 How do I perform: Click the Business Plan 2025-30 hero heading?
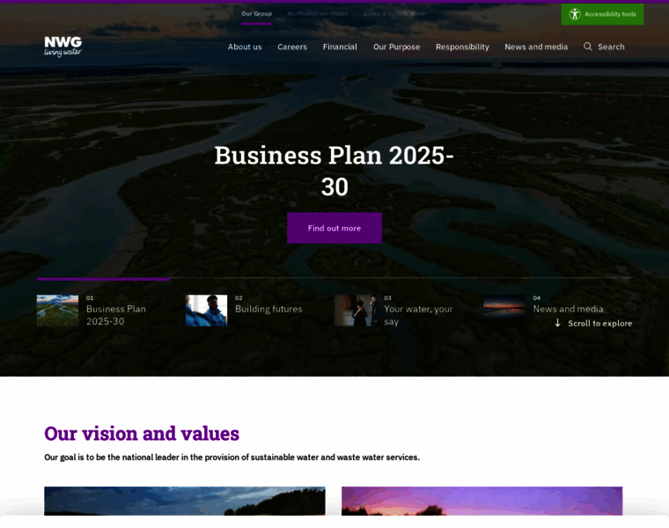pyautogui.click(x=334, y=171)
